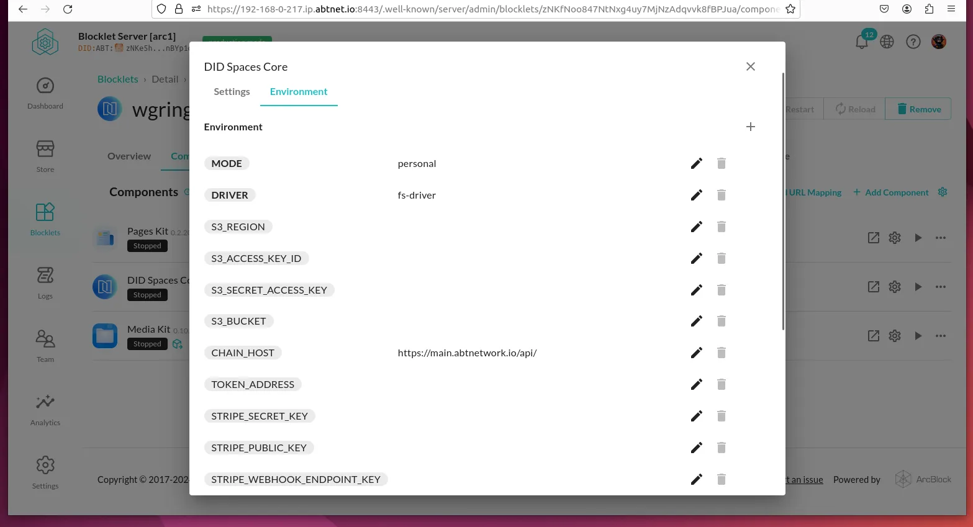Open Media Kit in new window
Image resolution: width=973 pixels, height=527 pixels.
click(874, 336)
